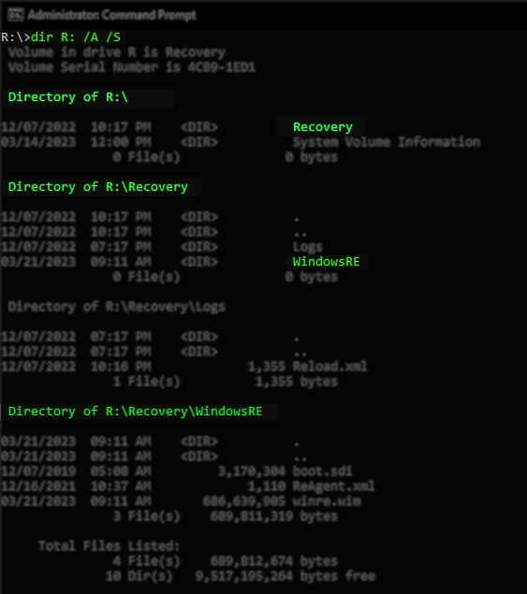Image resolution: width=527 pixels, height=594 pixels.
Task: Click the Administrator: Command Prompt title text
Action: 111,15
